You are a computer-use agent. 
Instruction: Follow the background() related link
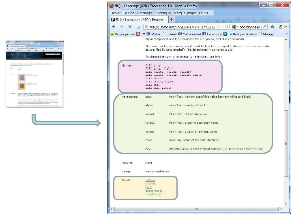(155, 191)
